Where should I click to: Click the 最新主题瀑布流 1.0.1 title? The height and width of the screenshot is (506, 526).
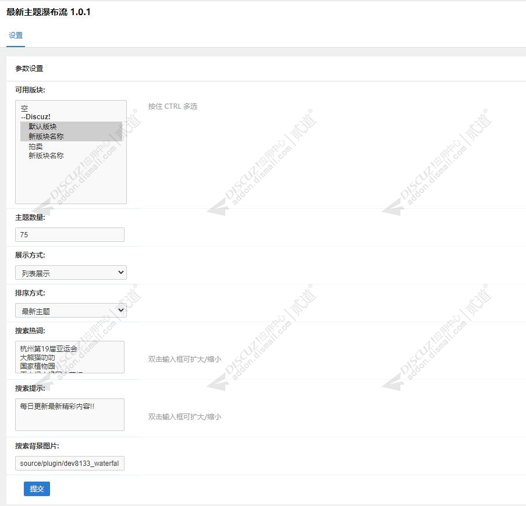(x=49, y=12)
